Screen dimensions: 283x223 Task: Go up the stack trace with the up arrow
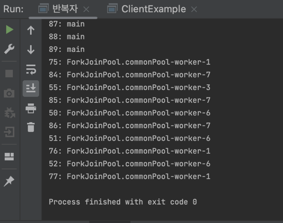tap(31, 30)
